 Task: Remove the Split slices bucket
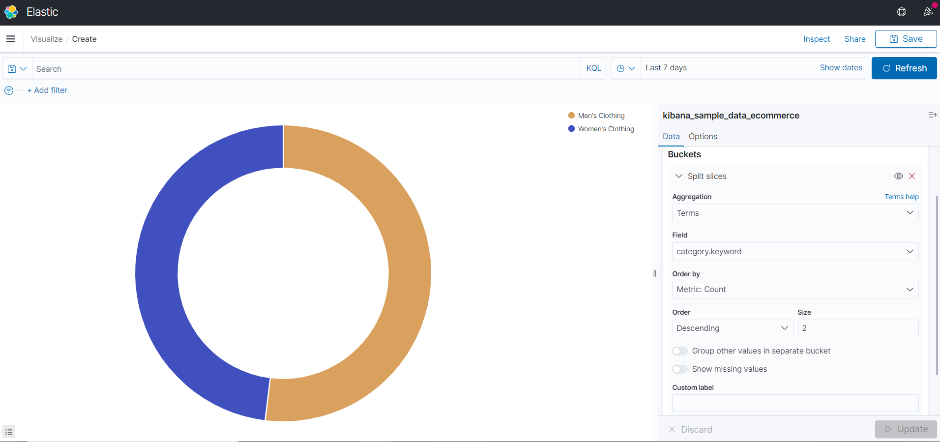point(912,176)
